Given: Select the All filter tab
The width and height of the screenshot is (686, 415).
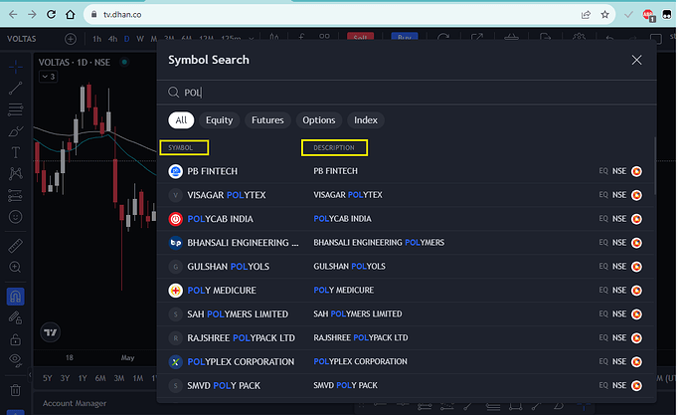Looking at the screenshot, I should click(x=181, y=120).
